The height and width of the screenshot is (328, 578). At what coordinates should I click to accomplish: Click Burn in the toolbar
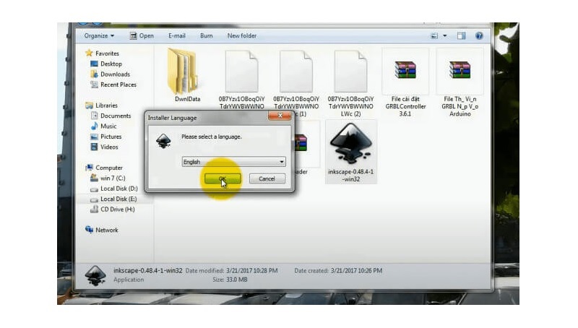[x=207, y=35]
